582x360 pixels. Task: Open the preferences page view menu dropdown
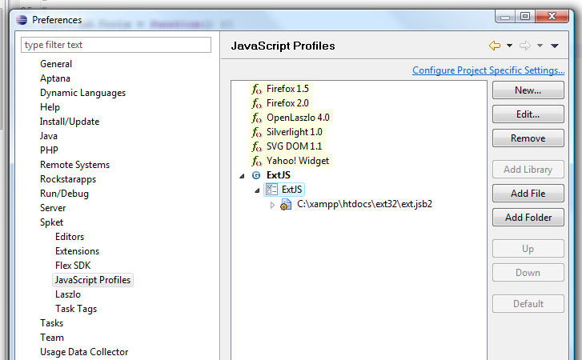pos(555,46)
